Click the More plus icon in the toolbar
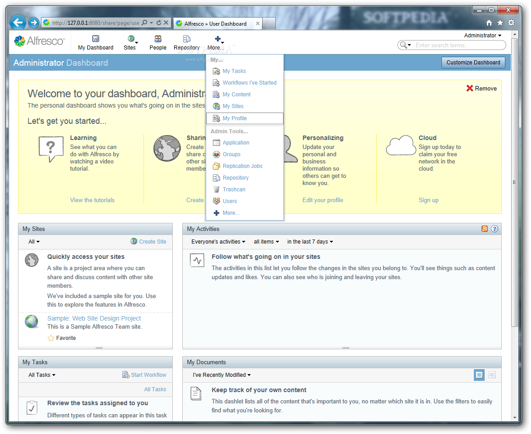The width and height of the screenshot is (531, 434). click(218, 39)
